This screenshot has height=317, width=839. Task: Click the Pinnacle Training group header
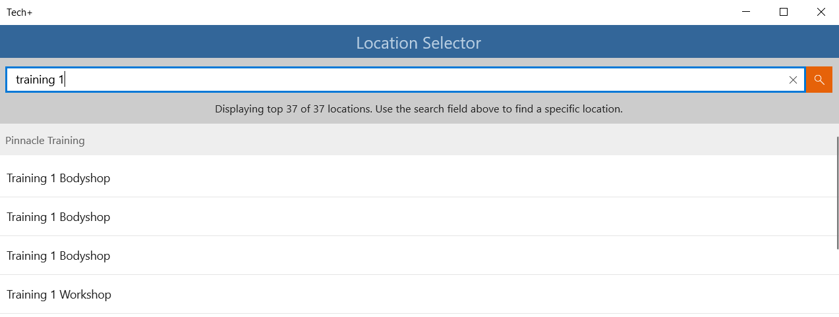coord(418,140)
